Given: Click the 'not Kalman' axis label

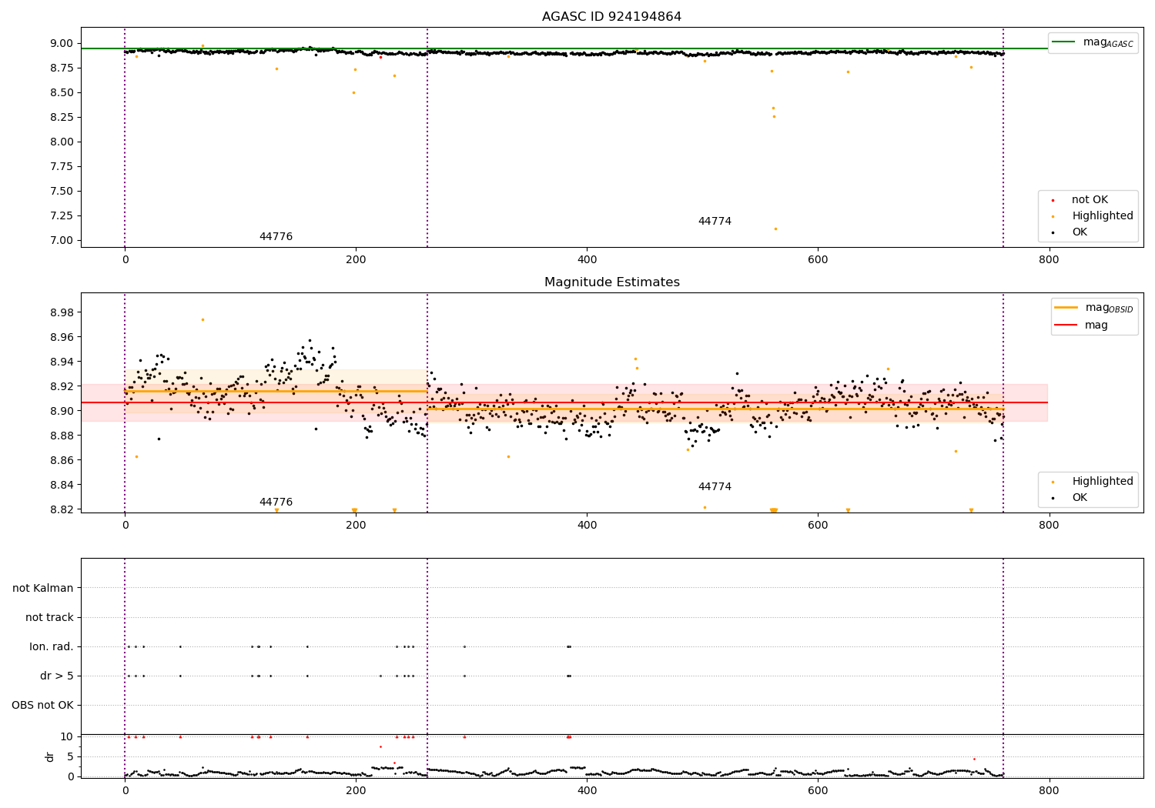Looking at the screenshot, I should tap(43, 589).
